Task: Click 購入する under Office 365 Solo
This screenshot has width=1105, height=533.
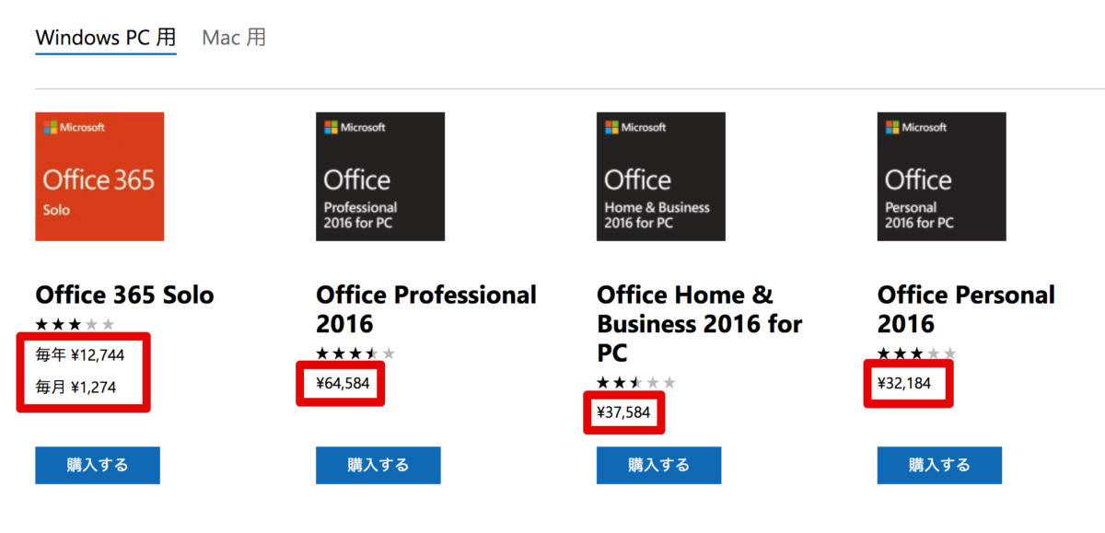Action: pos(98,465)
